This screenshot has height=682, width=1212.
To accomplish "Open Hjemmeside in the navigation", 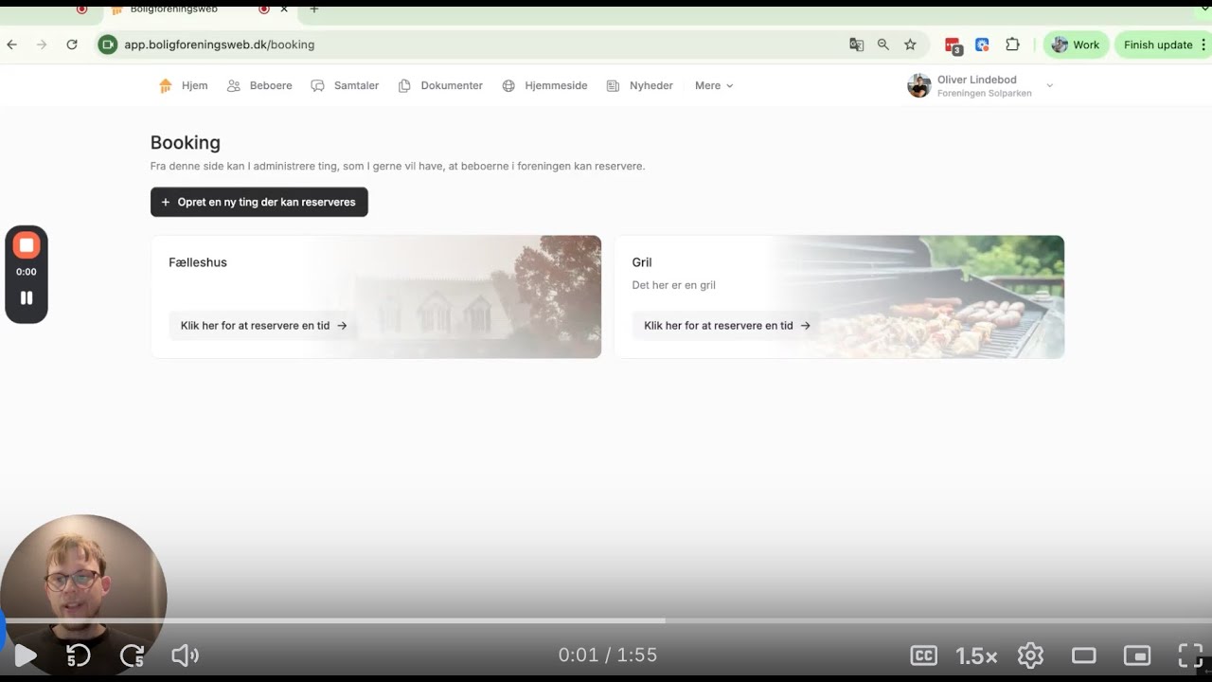I will pos(544,85).
